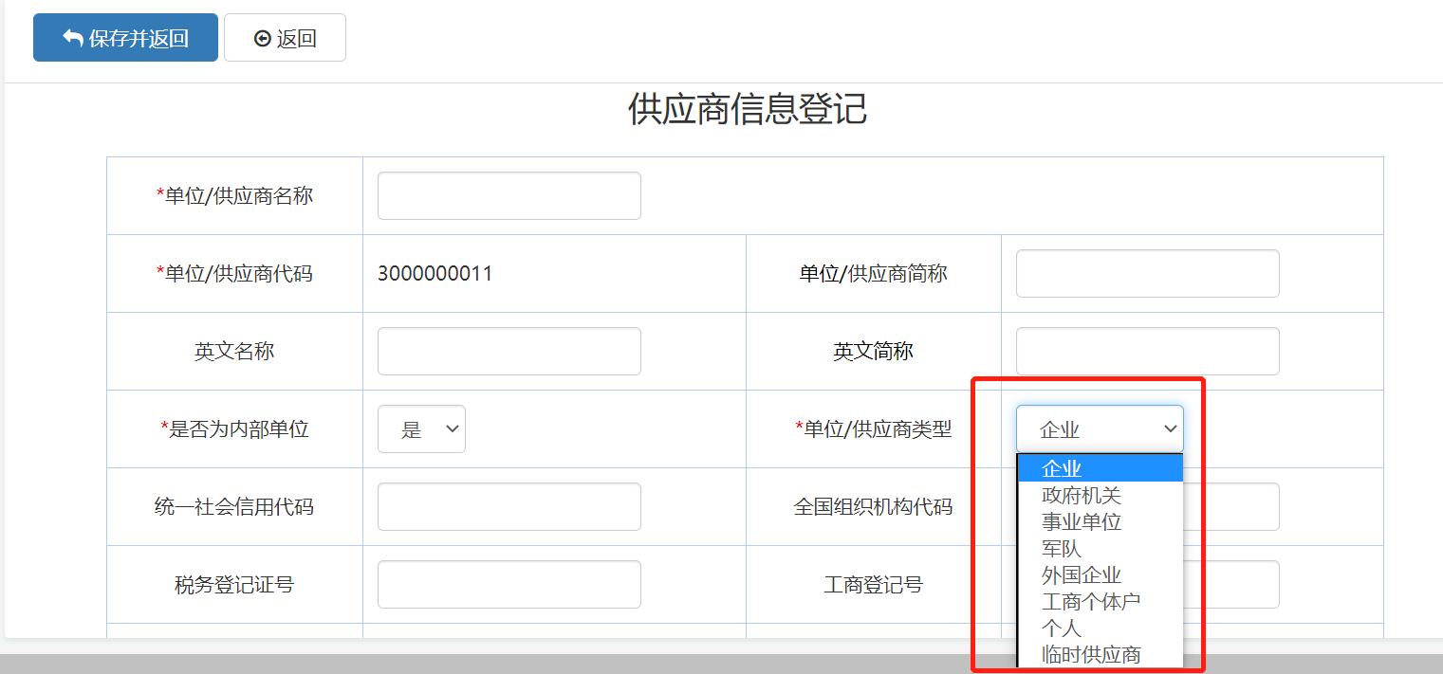Open the 是否为内部单位 dropdown
The image size is (1443, 674).
[x=421, y=429]
